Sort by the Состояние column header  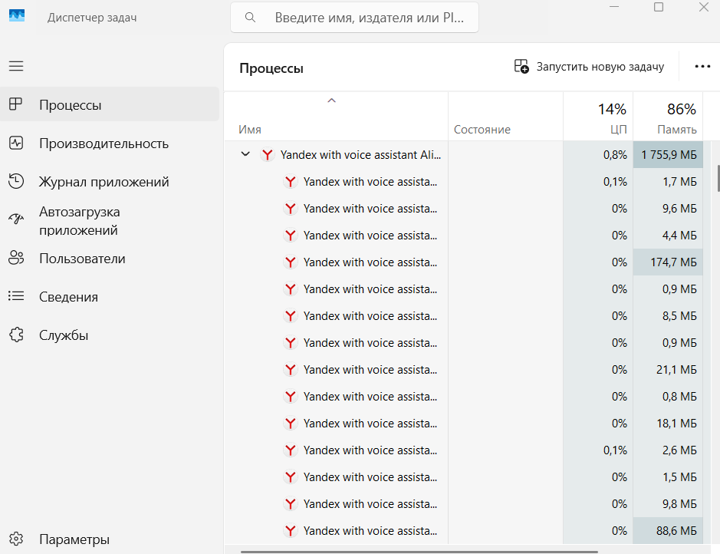[x=505, y=116]
